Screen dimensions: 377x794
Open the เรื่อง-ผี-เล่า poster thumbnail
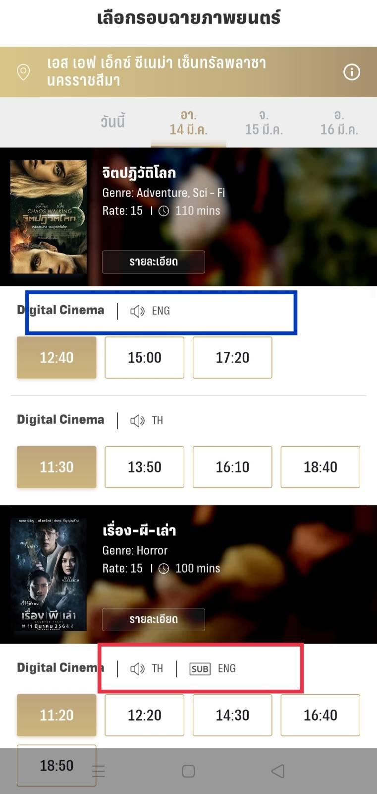coord(49,575)
